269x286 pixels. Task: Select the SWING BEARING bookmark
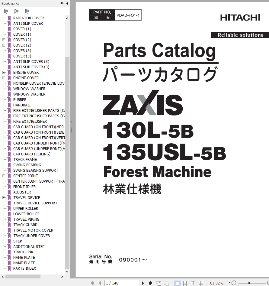click(27, 165)
